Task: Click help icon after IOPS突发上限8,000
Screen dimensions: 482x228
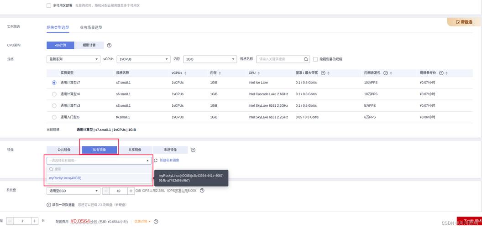Action: tap(202, 191)
